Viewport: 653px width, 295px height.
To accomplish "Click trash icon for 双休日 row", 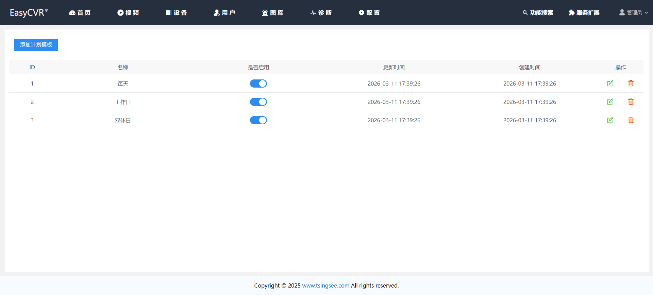I will pyautogui.click(x=631, y=120).
